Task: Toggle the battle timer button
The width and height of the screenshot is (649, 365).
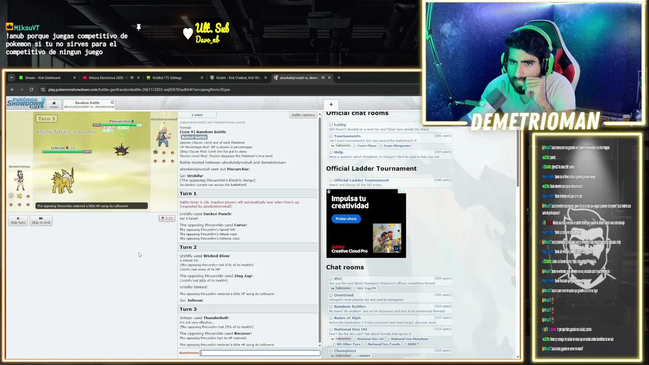Action: [167, 218]
